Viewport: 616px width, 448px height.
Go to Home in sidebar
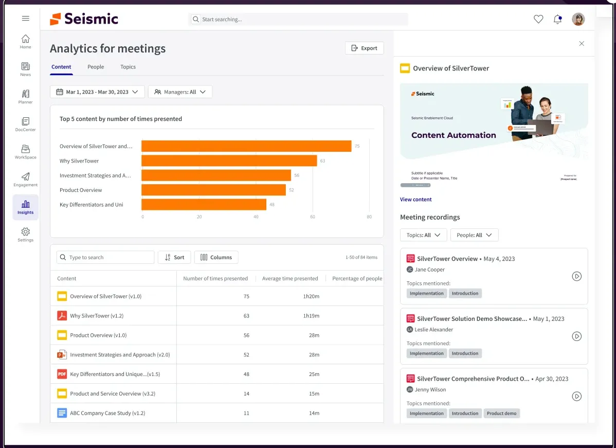26,42
